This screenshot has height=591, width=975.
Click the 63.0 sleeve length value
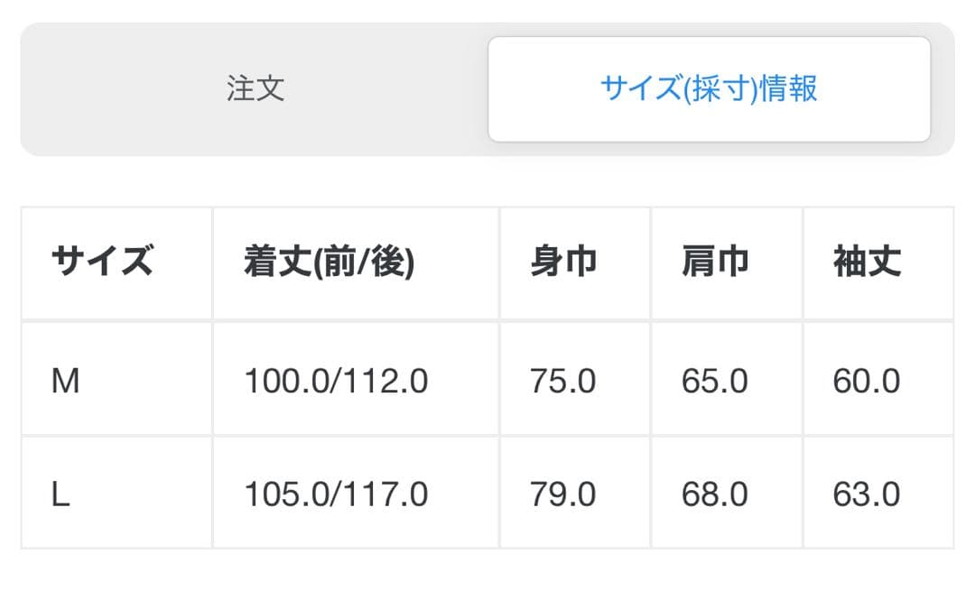coord(867,494)
